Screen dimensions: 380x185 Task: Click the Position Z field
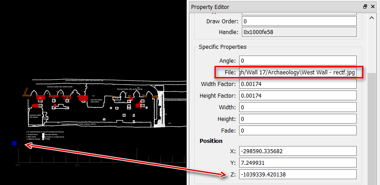pos(297,174)
